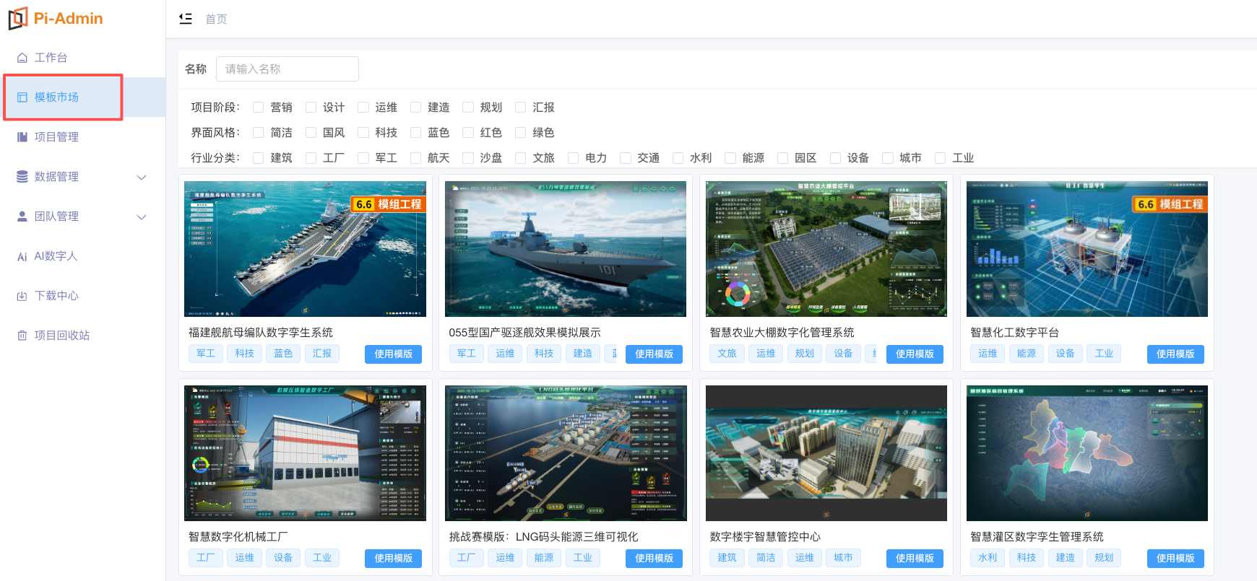Screen dimensions: 1257x581
Task: Check the 园区 industry checkbox
Action: 782,158
